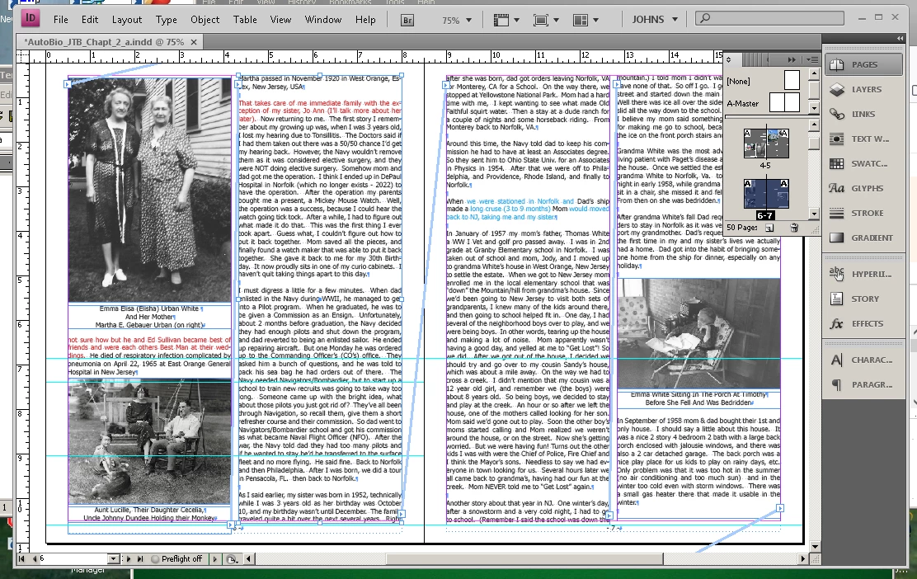This screenshot has width=917, height=579.
Task: Collapse Pages panel with double arrows
Action: (x=792, y=59)
